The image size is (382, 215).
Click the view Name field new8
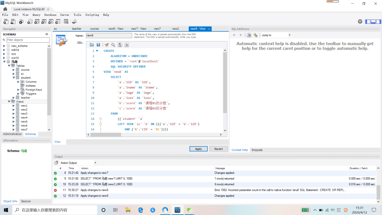109,35
